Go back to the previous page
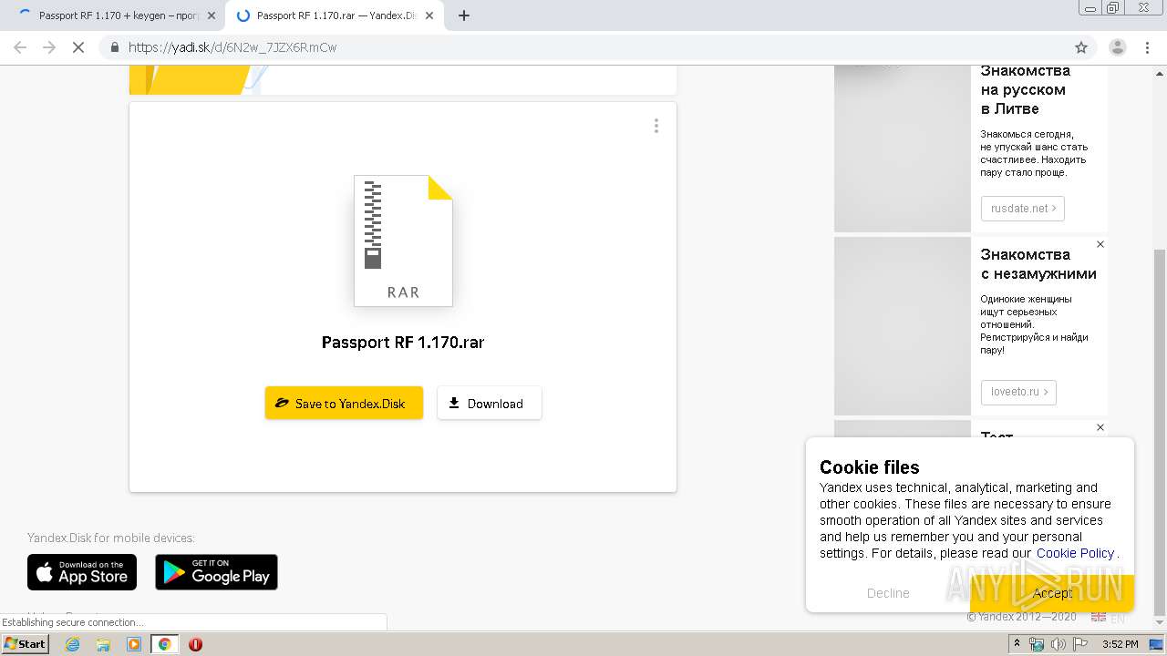This screenshot has height=656, width=1167. pos(20,47)
